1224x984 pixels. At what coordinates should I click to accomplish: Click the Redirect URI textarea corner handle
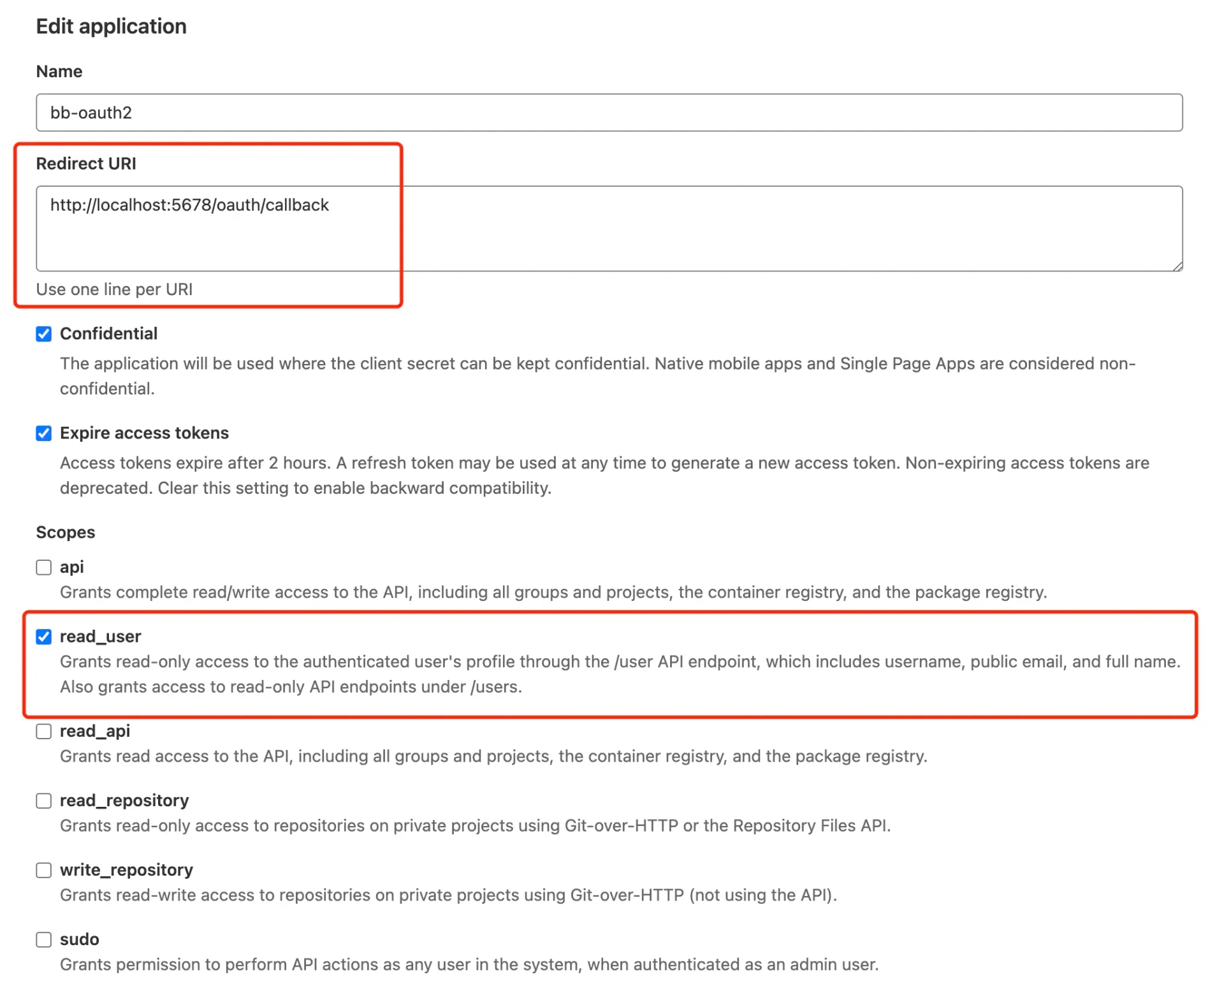click(1177, 266)
